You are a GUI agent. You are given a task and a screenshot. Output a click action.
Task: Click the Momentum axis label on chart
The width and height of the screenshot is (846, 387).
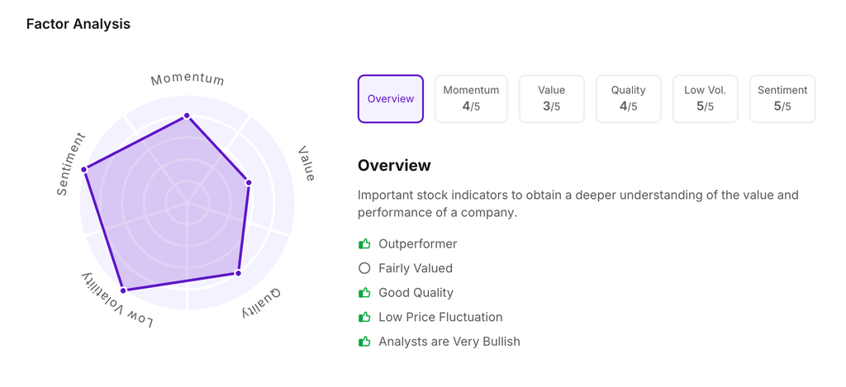click(x=188, y=79)
